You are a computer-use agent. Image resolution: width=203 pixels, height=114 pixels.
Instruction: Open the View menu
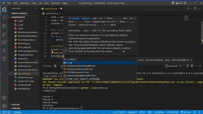click(x=34, y=3)
